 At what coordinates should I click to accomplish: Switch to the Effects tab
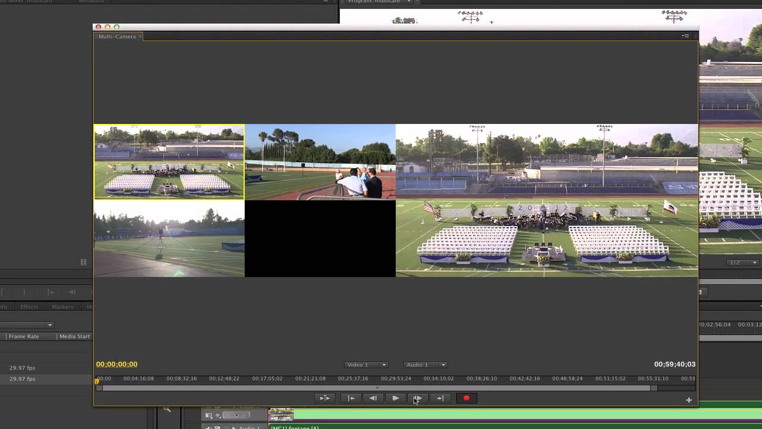click(x=29, y=307)
